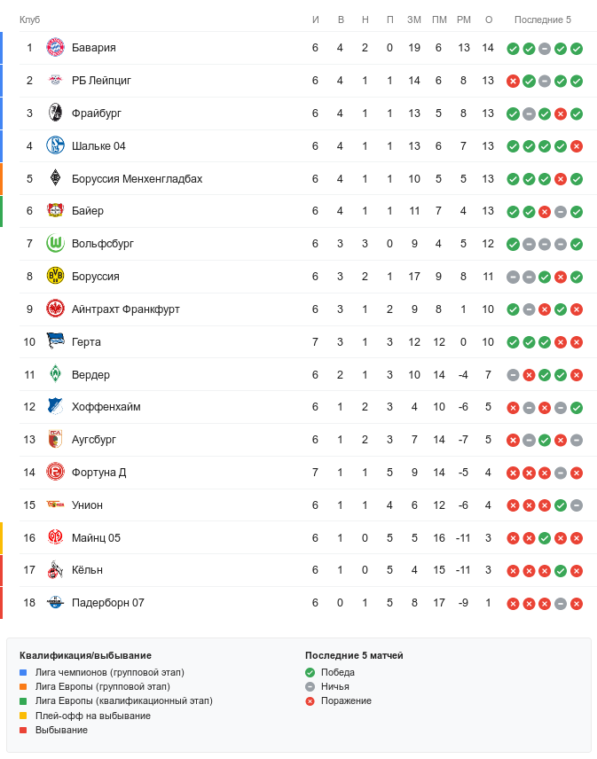597x759 pixels.
Task: Click the Последние 5 column header
Action: tap(543, 20)
